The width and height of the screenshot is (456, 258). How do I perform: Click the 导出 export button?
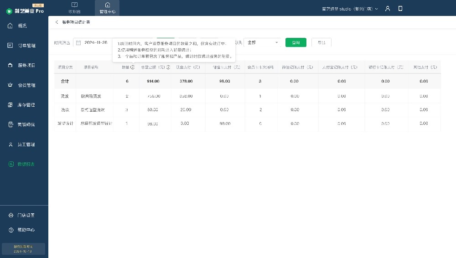[x=321, y=42]
